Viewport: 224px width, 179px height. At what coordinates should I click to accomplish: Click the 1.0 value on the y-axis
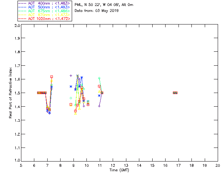pyautogui.click(x=17, y=160)
